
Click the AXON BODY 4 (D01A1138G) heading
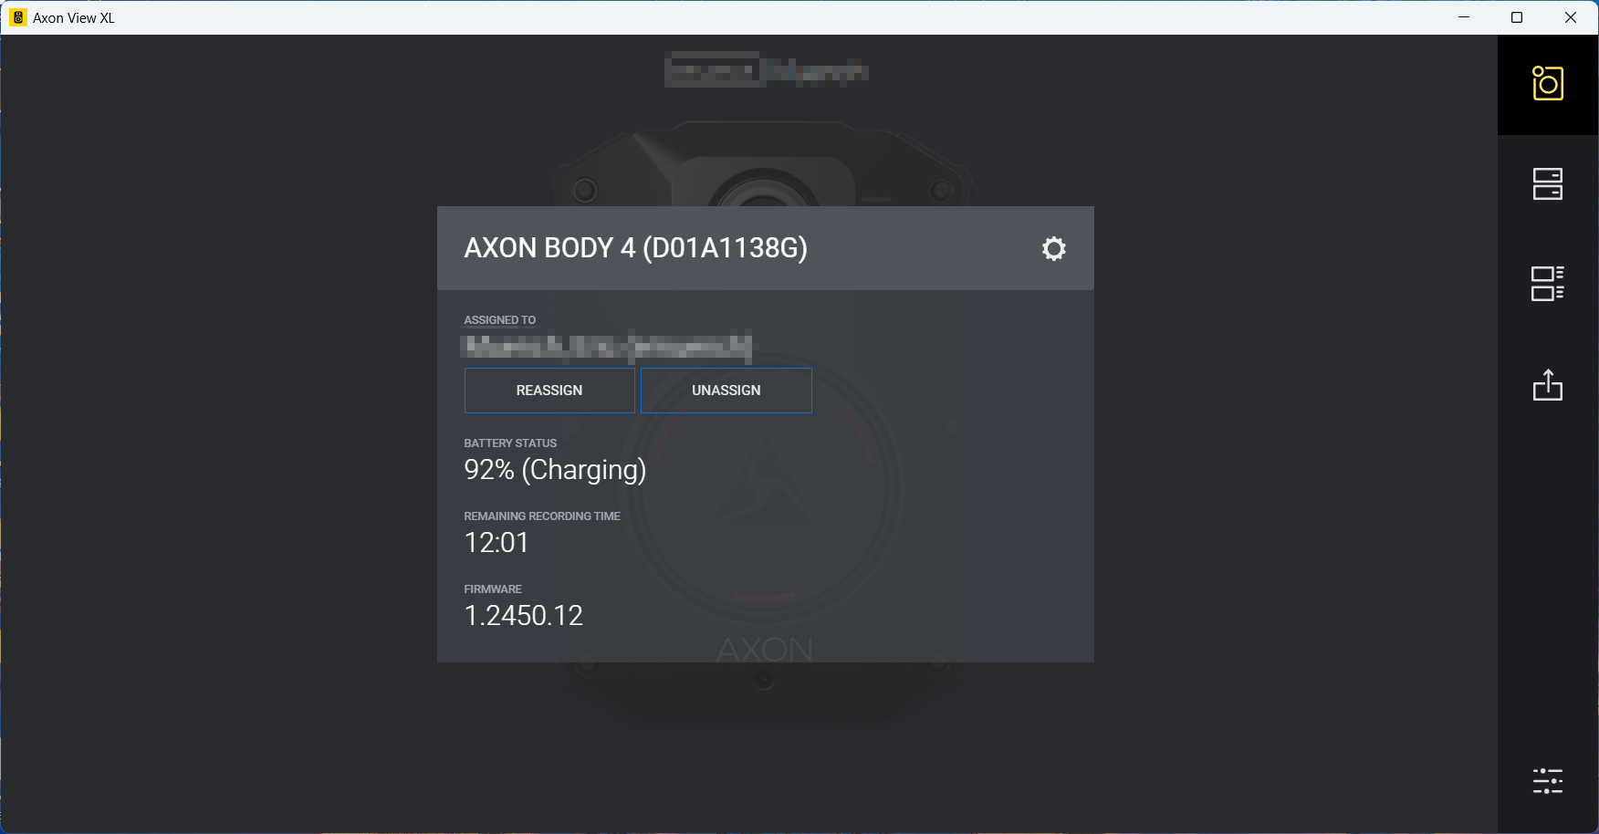pos(635,248)
